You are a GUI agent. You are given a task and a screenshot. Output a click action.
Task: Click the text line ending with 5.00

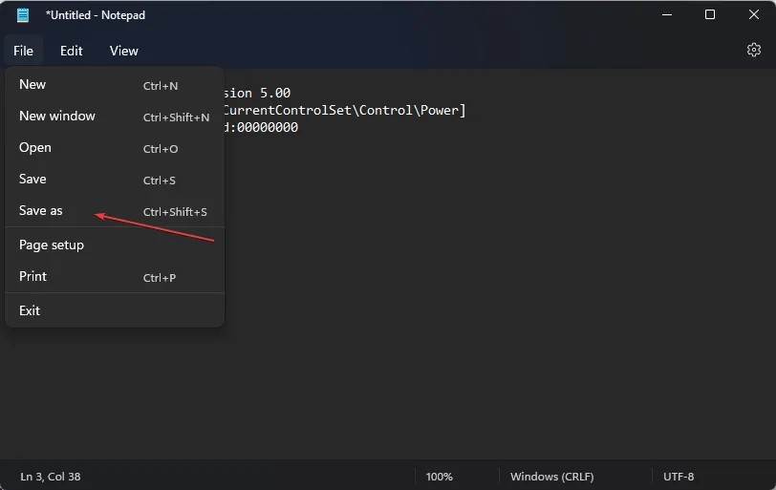257,93
